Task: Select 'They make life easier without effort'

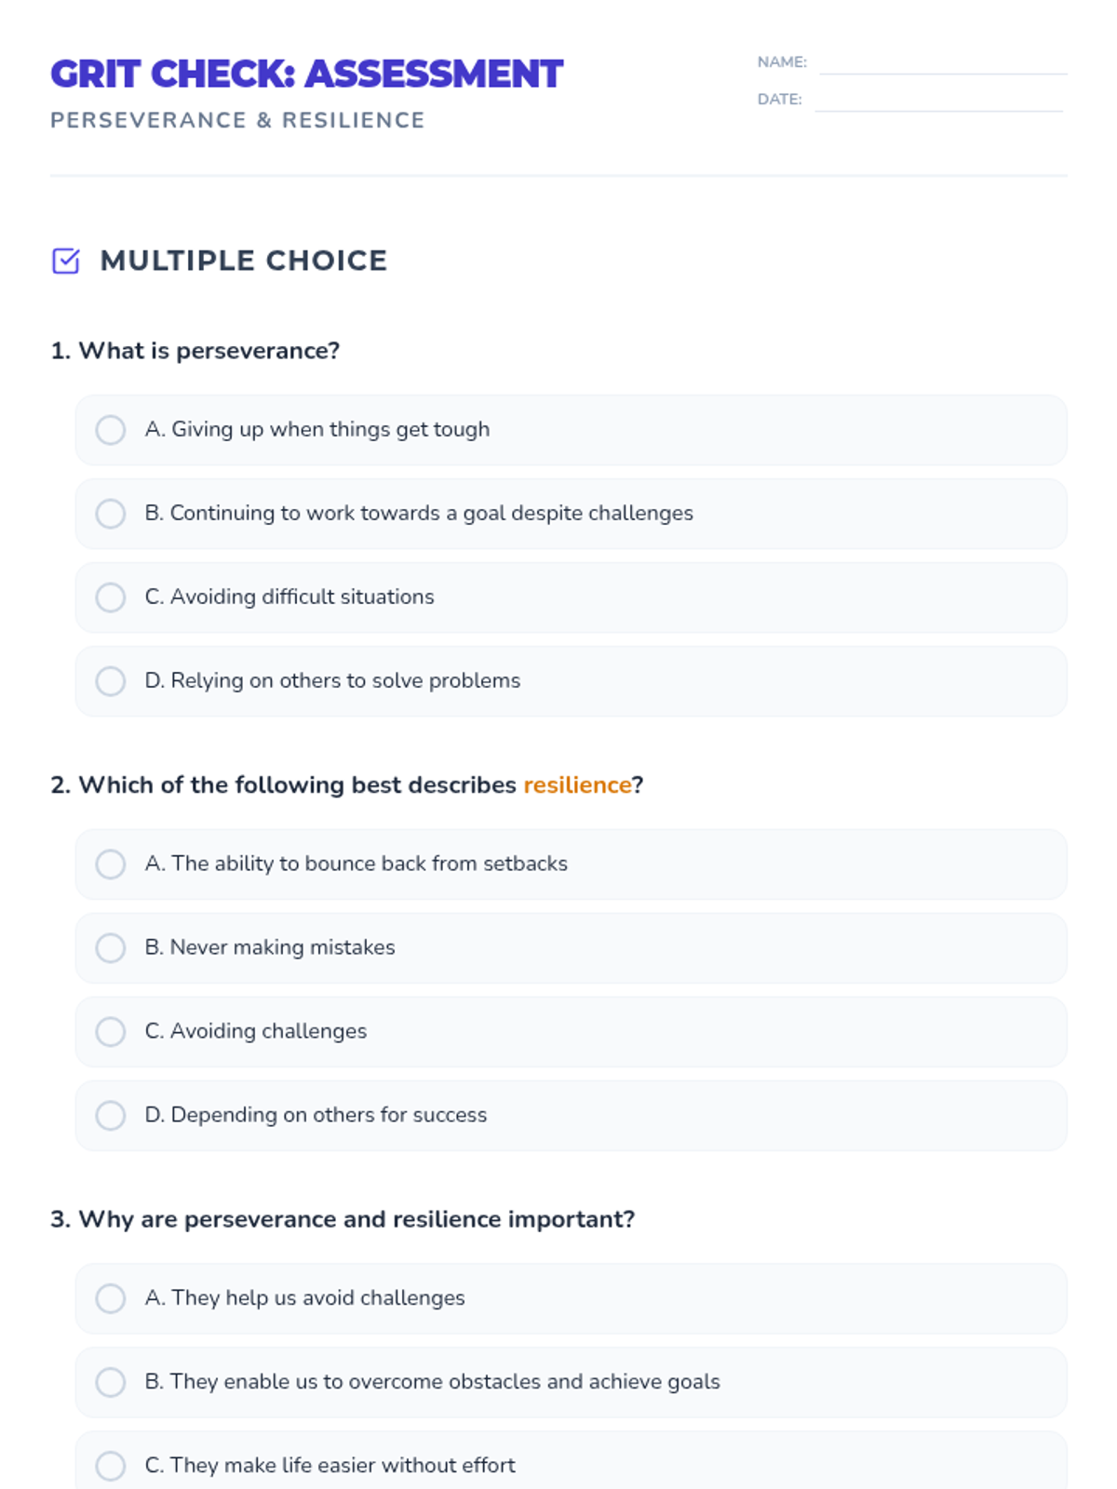Action: [x=111, y=1467]
